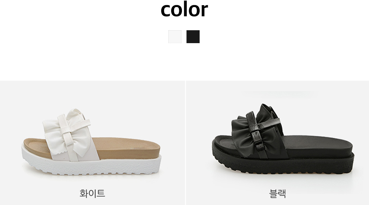Select the black color swatch
Image resolution: width=369 pixels, height=205 pixels.
point(193,37)
